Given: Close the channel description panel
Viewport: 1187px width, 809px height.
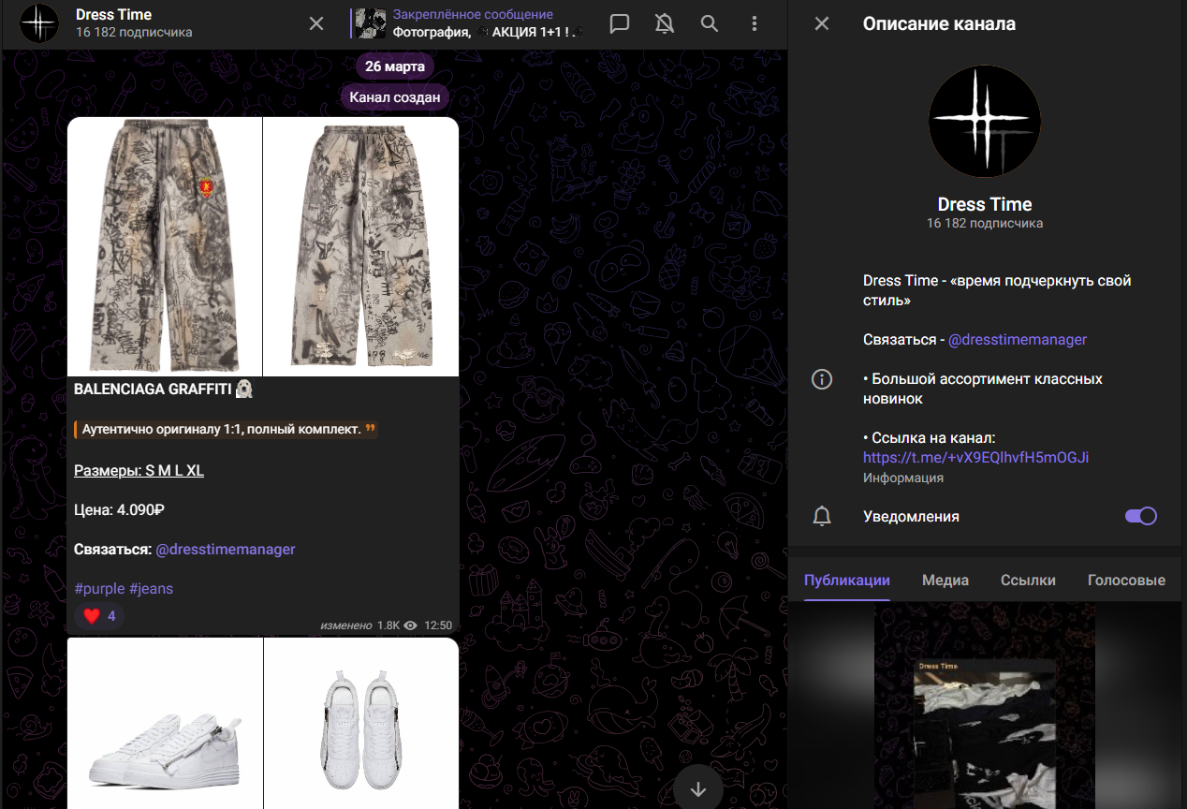Looking at the screenshot, I should 822,23.
